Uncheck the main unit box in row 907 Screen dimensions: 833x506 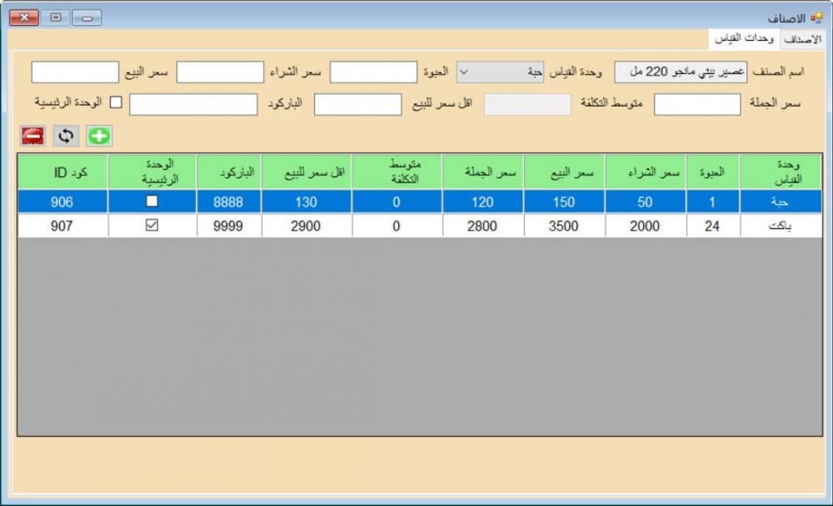tap(152, 226)
